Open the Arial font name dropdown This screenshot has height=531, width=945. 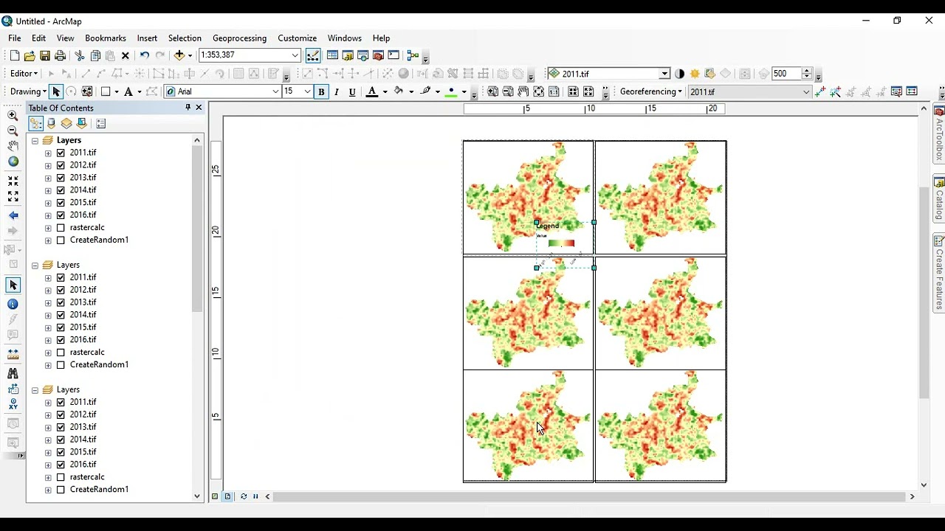coord(275,91)
